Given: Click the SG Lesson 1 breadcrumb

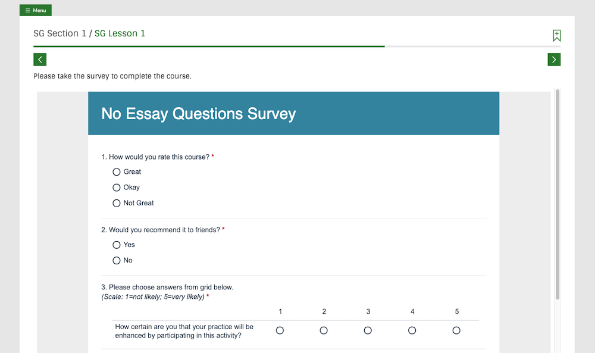Looking at the screenshot, I should (120, 33).
